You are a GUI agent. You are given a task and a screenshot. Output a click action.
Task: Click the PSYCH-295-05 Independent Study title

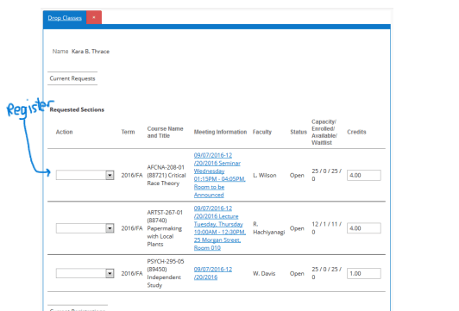pos(166,273)
